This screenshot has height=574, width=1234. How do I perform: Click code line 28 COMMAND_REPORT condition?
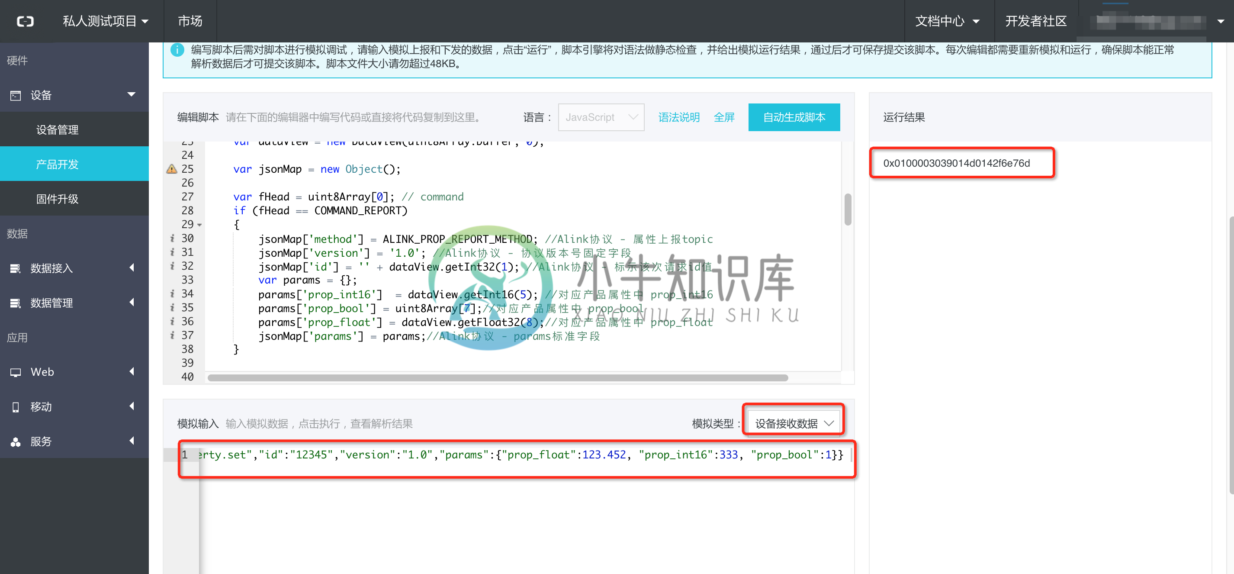[x=320, y=211]
